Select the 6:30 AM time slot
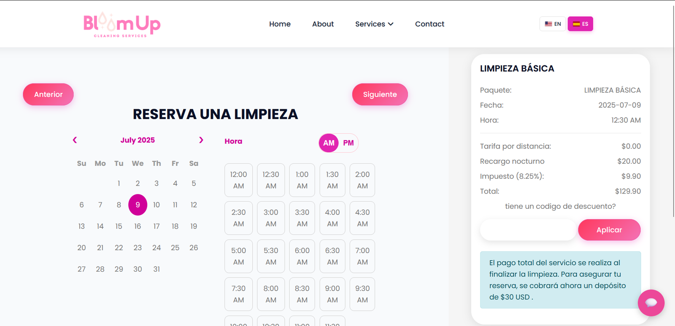 coord(332,256)
